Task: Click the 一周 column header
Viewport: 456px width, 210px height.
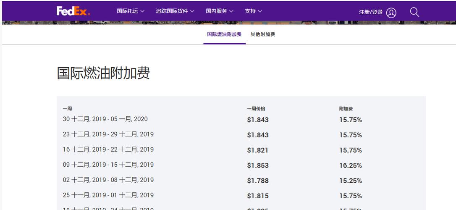Action: tap(67, 109)
